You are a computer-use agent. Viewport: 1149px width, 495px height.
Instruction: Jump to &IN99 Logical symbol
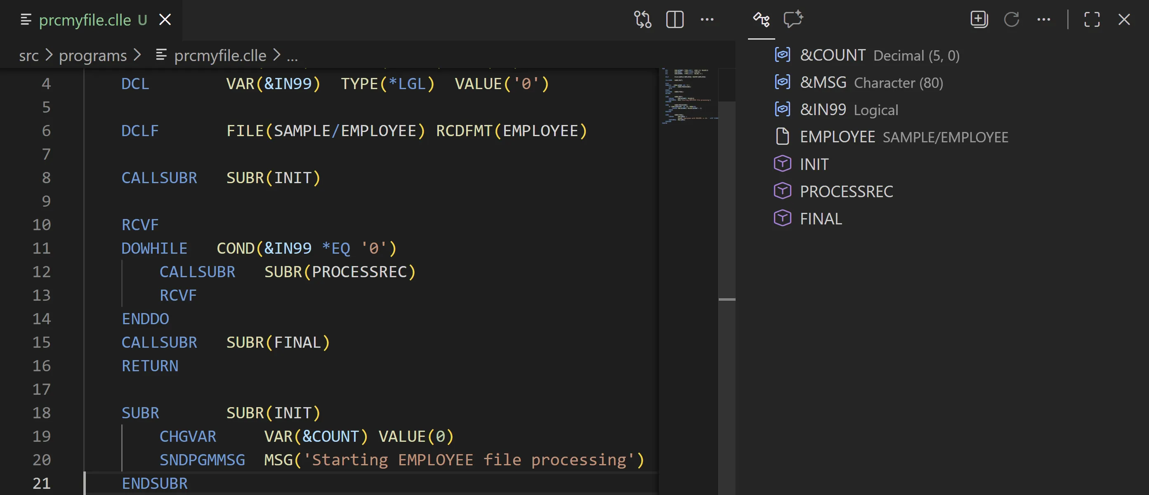coord(823,110)
